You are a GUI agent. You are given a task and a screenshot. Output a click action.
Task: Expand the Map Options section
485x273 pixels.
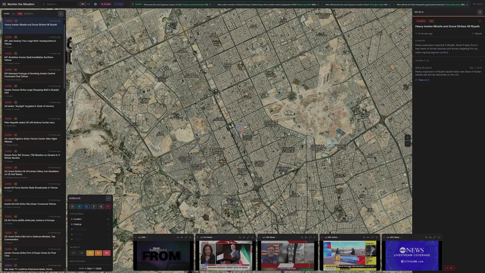pos(90,261)
